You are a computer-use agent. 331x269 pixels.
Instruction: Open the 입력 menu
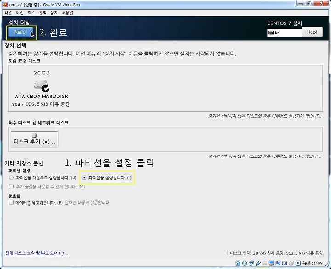pyautogui.click(x=43, y=13)
